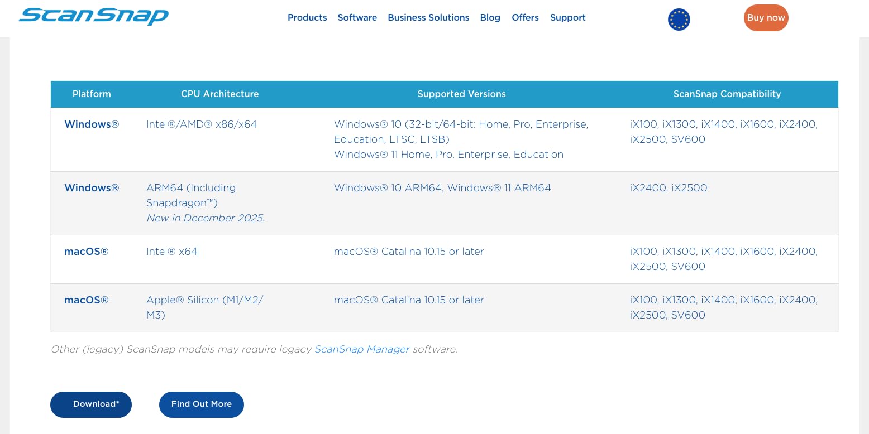Screen dimensions: 869x434
Task: Open the EU region flag selector
Action: click(679, 20)
